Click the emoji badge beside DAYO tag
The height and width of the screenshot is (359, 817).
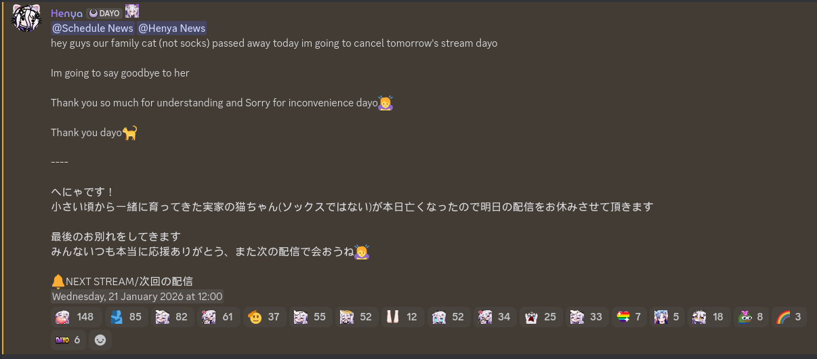tap(132, 11)
